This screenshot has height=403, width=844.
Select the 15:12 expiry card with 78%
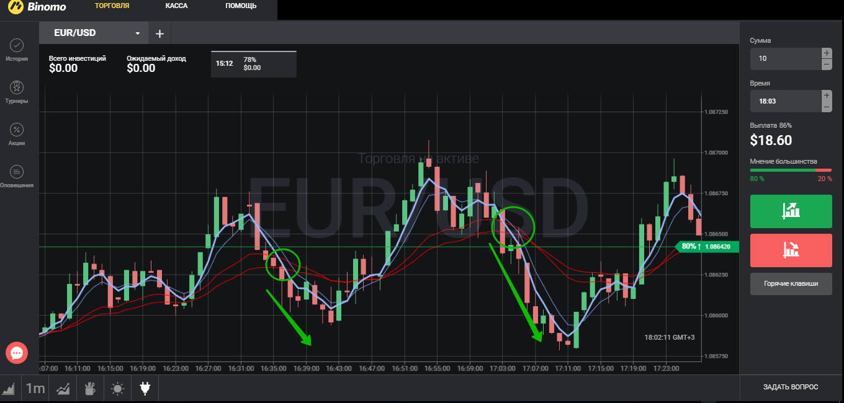coord(254,64)
